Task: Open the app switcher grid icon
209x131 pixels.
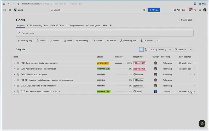Action: click(x=10, y=10)
